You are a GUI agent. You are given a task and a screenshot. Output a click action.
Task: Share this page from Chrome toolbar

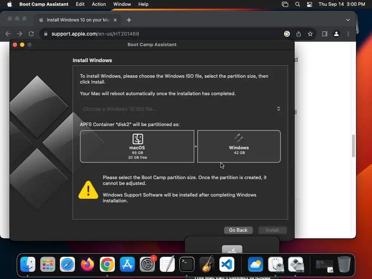(x=299, y=34)
